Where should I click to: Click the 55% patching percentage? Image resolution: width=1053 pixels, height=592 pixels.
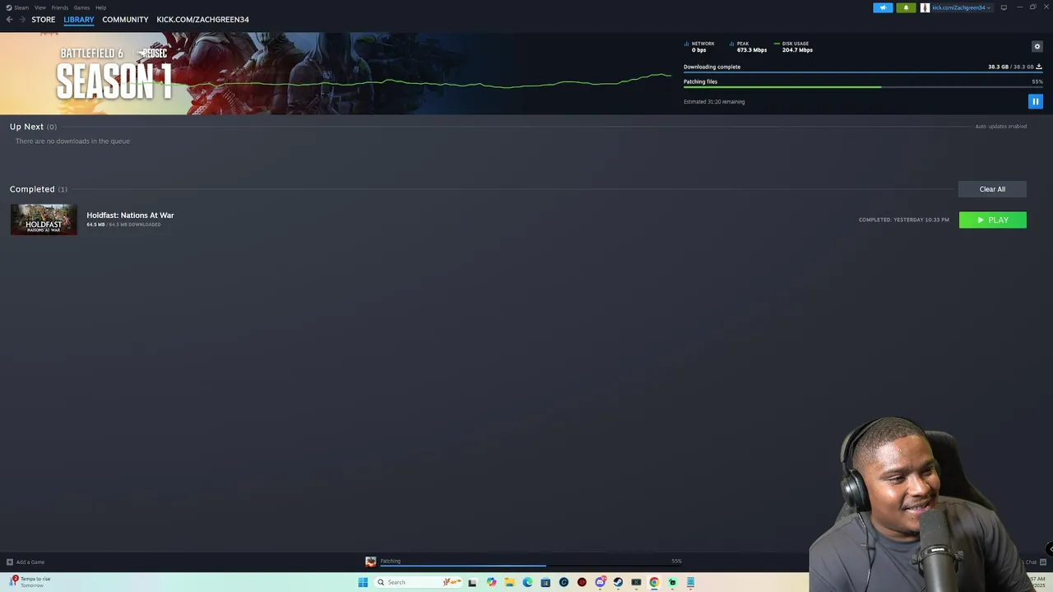coord(1037,81)
